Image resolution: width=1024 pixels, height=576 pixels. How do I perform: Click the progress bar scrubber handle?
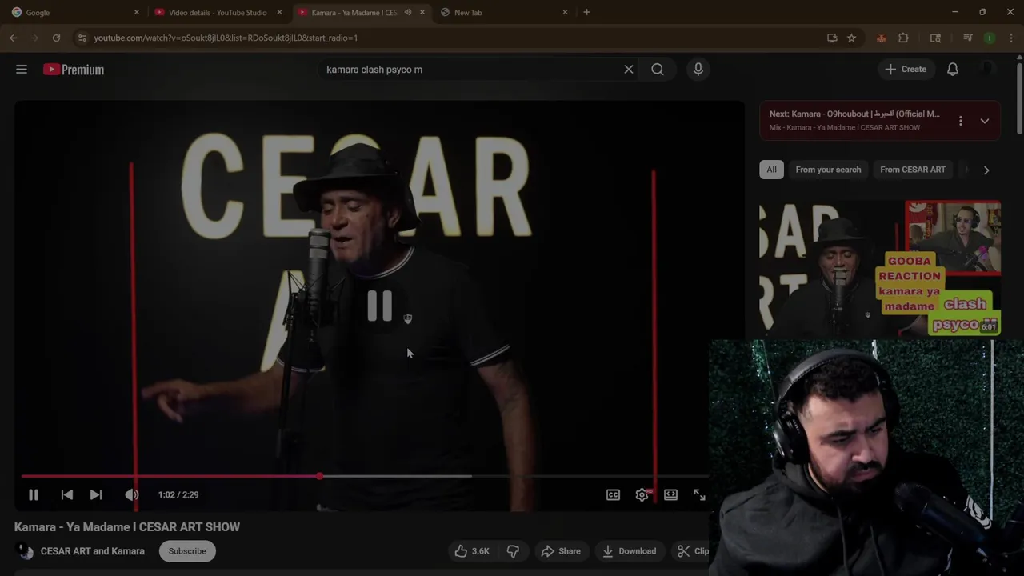click(320, 477)
